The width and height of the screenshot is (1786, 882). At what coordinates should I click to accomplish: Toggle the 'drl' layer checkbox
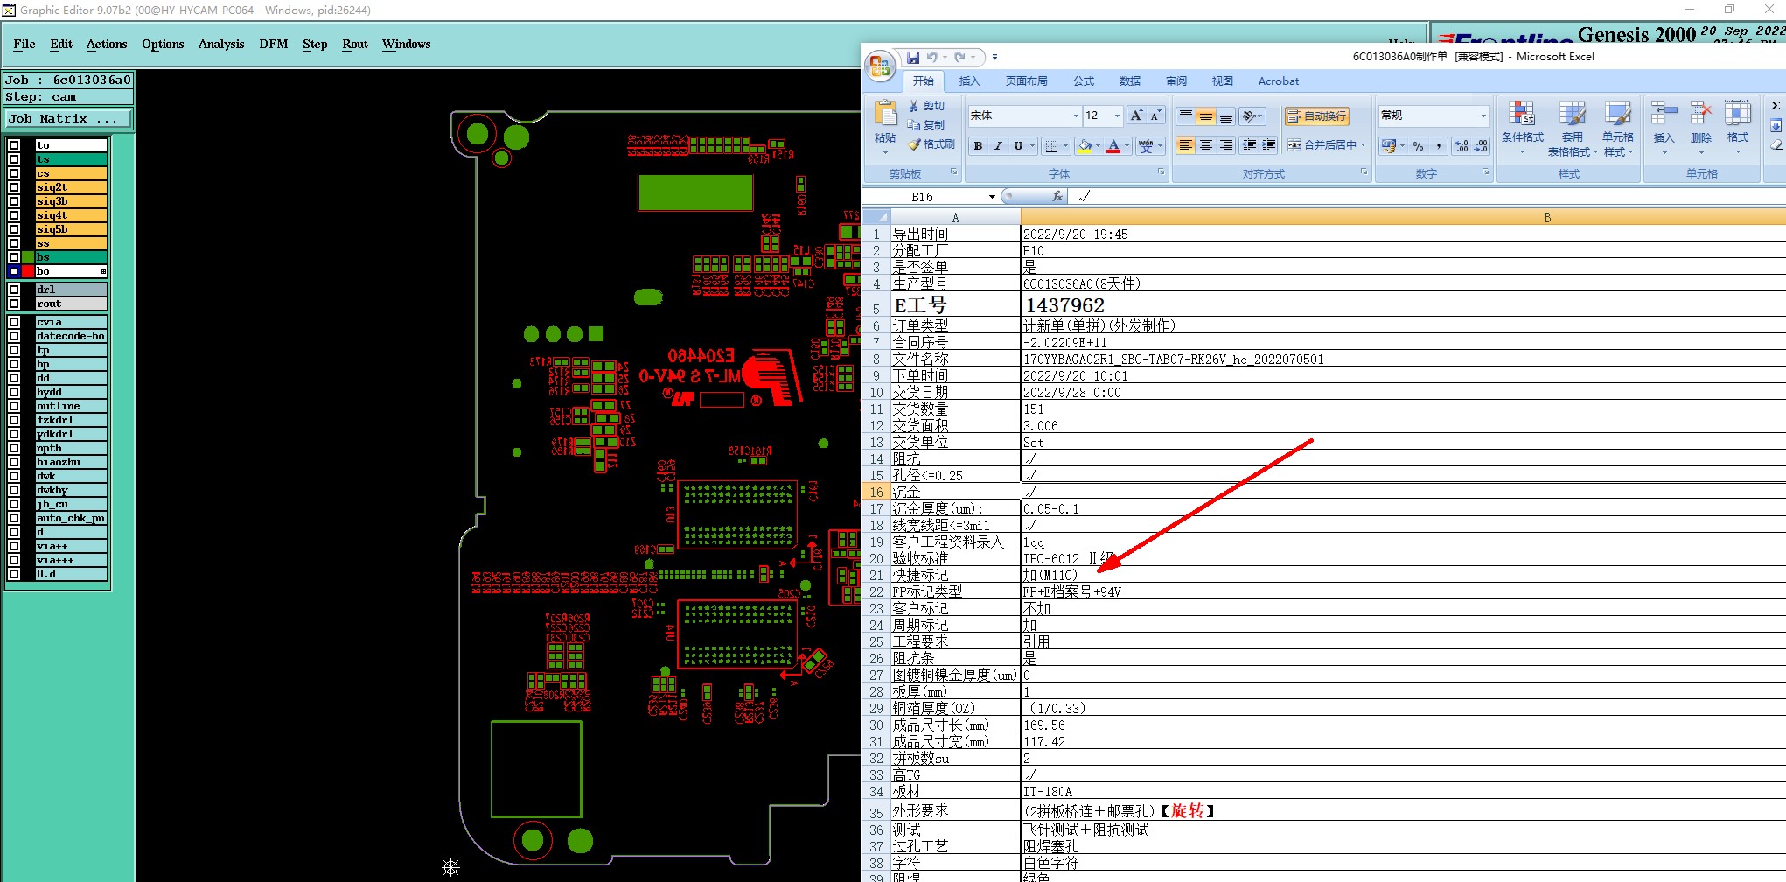15,290
